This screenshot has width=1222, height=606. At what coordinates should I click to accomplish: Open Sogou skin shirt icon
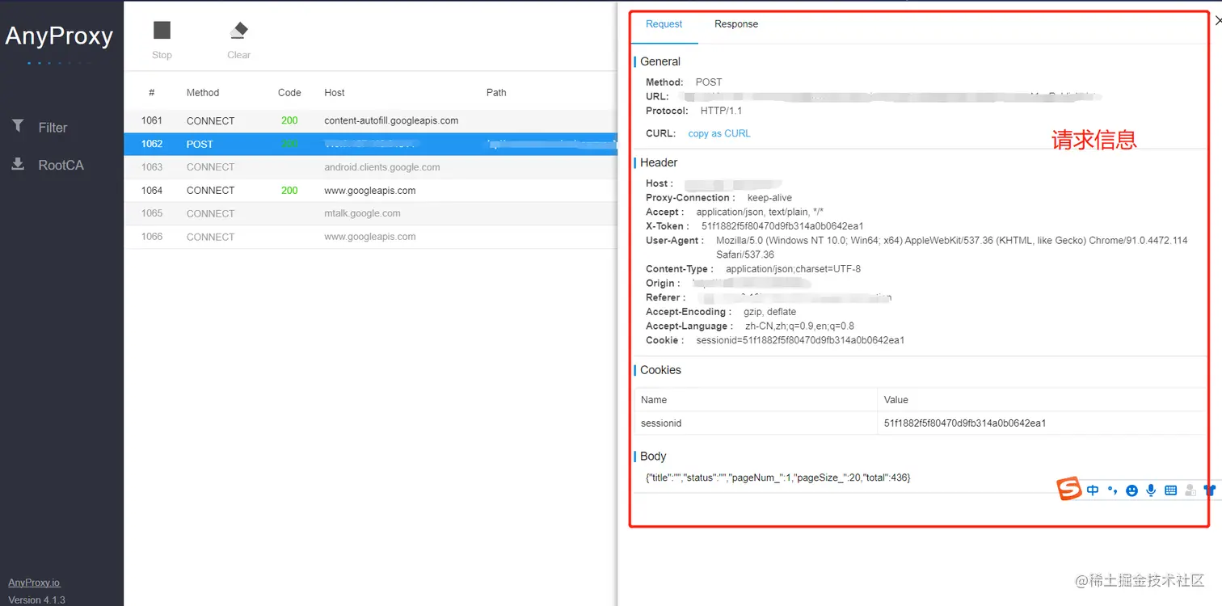point(1210,490)
